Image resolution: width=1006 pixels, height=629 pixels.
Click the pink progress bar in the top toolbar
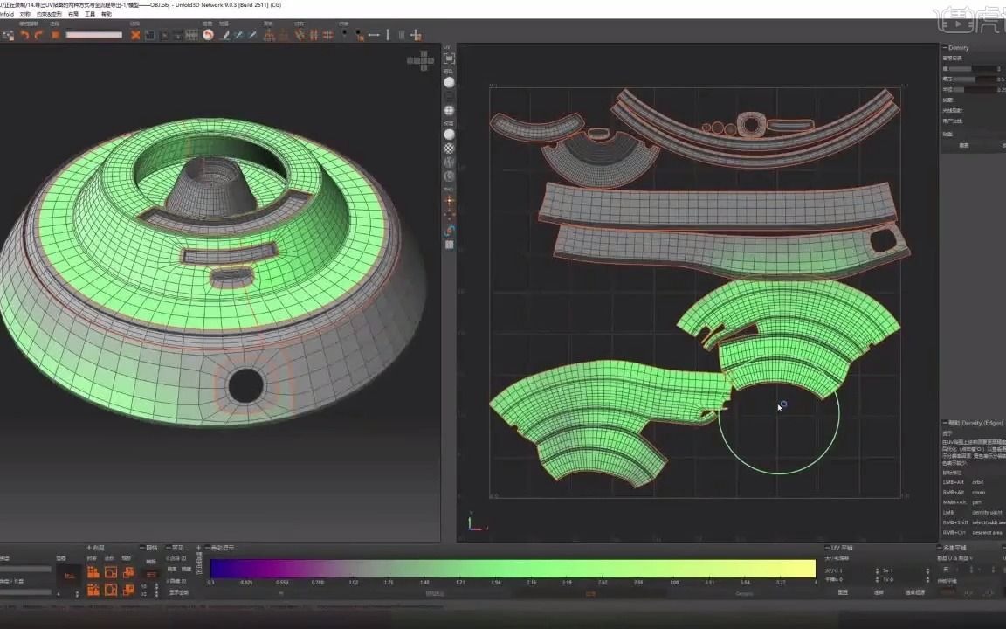point(94,35)
